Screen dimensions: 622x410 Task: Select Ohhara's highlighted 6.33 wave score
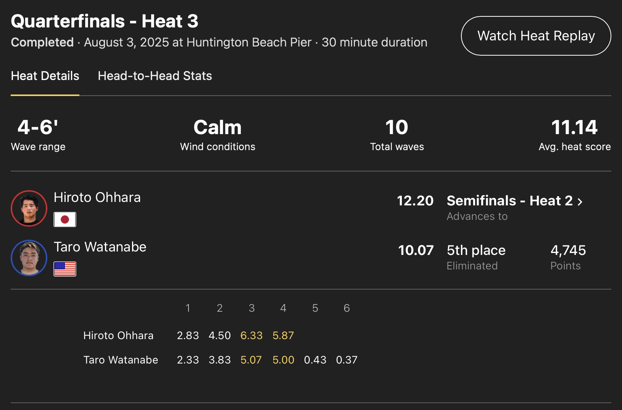(x=251, y=335)
